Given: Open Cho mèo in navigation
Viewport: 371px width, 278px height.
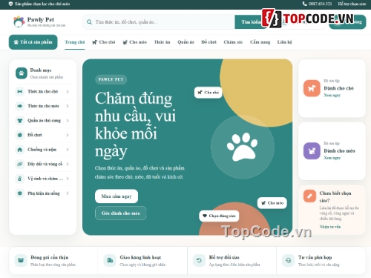Looking at the screenshot, I should click(x=135, y=42).
